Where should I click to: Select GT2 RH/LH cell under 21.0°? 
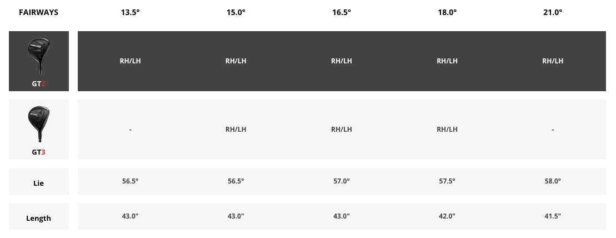click(x=553, y=61)
